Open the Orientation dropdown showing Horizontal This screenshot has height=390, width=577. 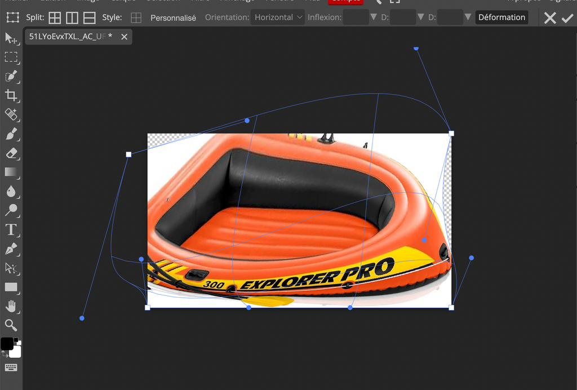(278, 17)
